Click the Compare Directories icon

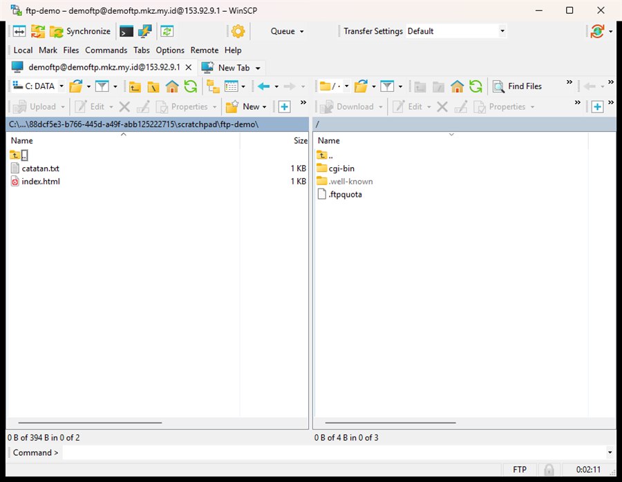click(x=19, y=31)
